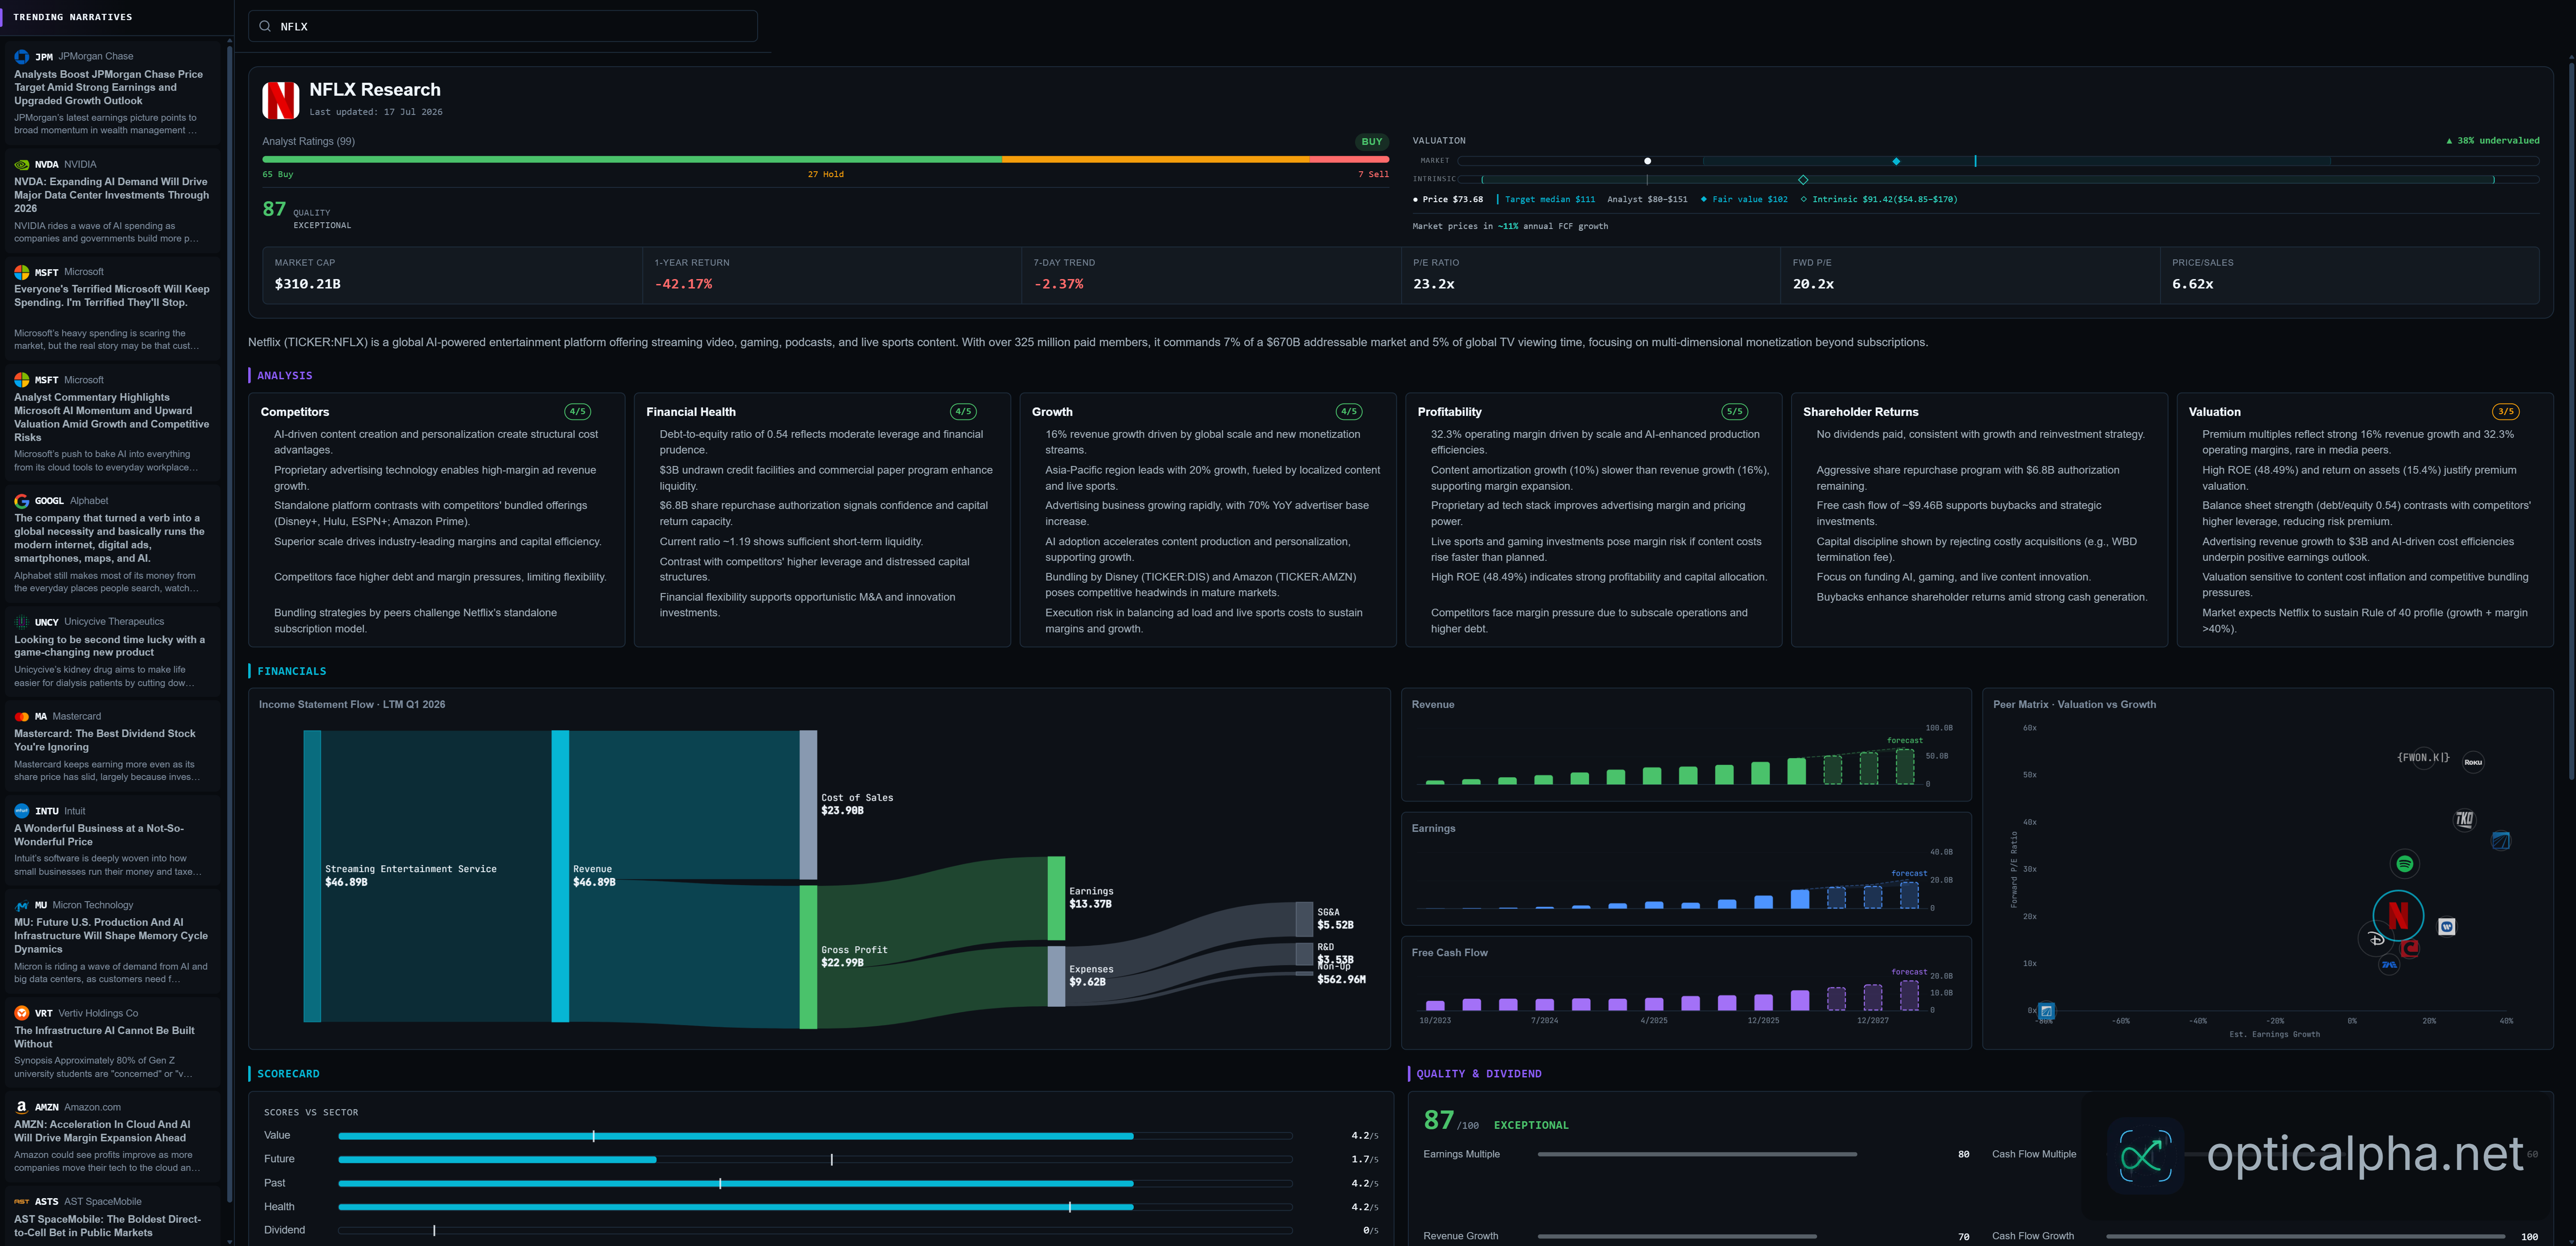The width and height of the screenshot is (2576, 1246).
Task: Select the Netflix bubble in Peer Matrix
Action: coord(2398,915)
